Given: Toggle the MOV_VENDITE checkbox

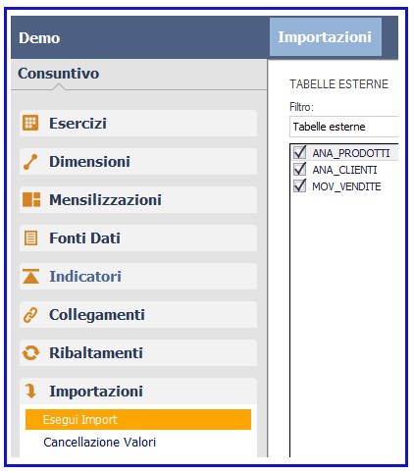Looking at the screenshot, I should [x=299, y=185].
